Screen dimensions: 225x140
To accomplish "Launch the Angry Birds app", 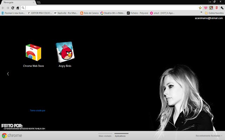I will [65, 55].
